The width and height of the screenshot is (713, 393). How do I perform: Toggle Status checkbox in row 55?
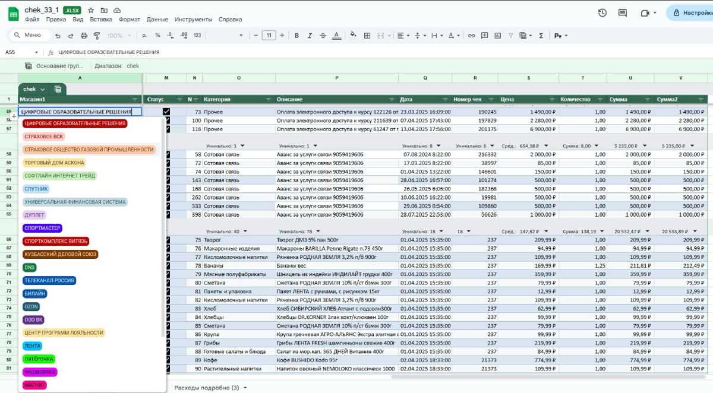(x=166, y=112)
